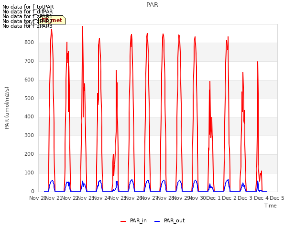Click the Dec 4 x-axis tick label
This screenshot has height=230, width=306.
pyautogui.click(x=261, y=198)
